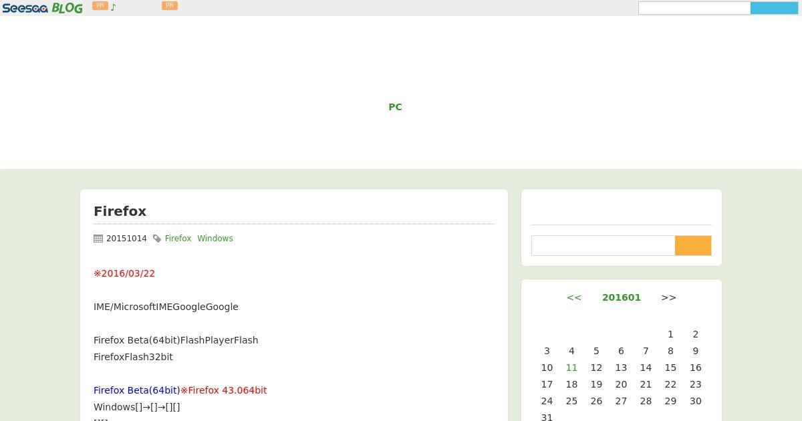Focus the sidebar search input field
The image size is (802, 421).
[x=603, y=245]
